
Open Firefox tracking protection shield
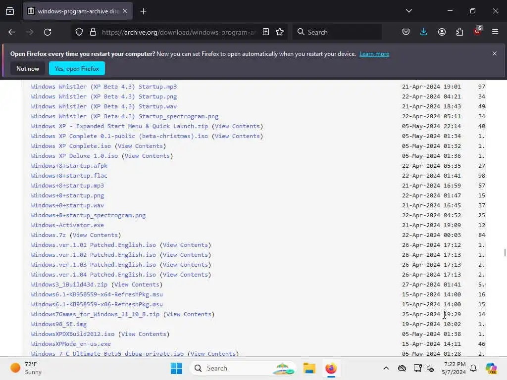79,32
